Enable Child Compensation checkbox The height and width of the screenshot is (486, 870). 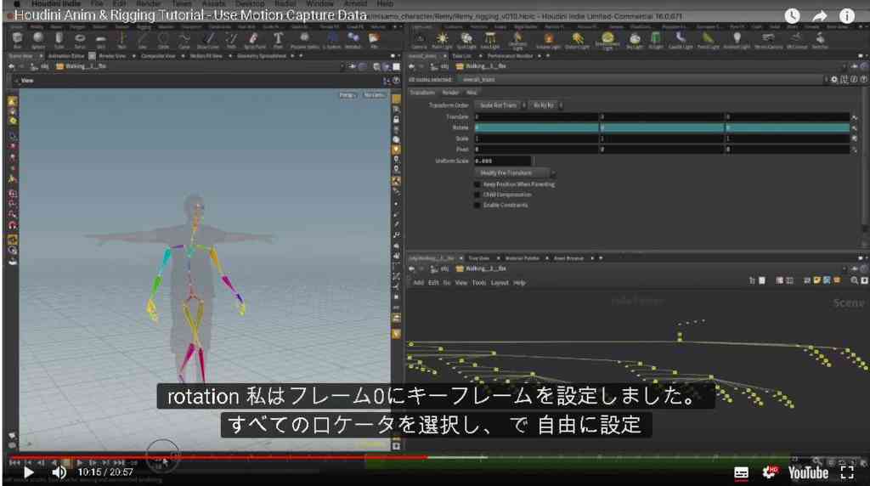tap(477, 195)
